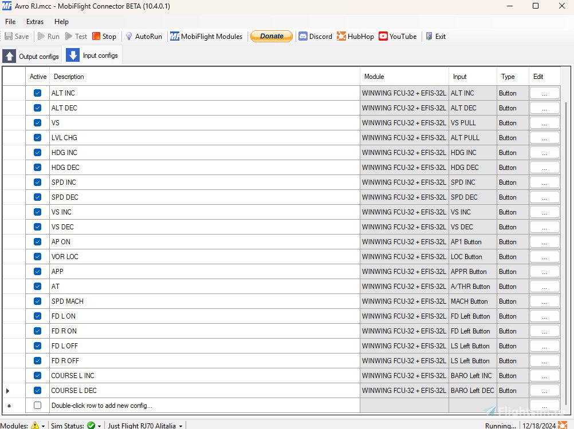Viewport: 574px width, 429px height.
Task: Open MobiFlight Modules from toolbar
Action: [206, 37]
